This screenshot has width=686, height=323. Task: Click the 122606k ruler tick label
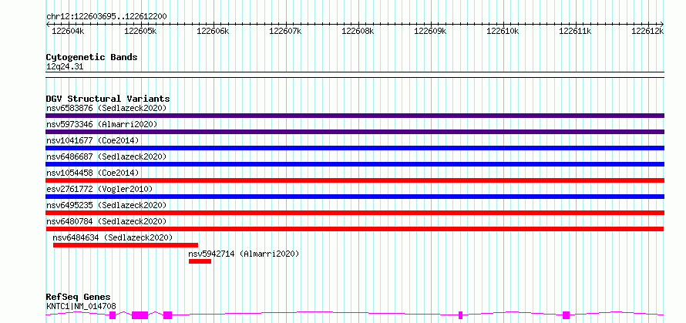(213, 31)
